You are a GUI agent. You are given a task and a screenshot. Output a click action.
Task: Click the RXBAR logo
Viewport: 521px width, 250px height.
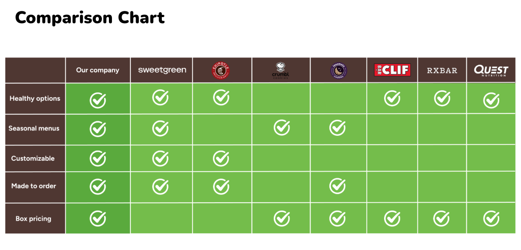coord(442,70)
